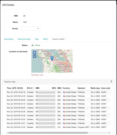The image size is (117, 135).
Task: Click T-Mobile in the 18:44:19 row
Action: (81, 92)
